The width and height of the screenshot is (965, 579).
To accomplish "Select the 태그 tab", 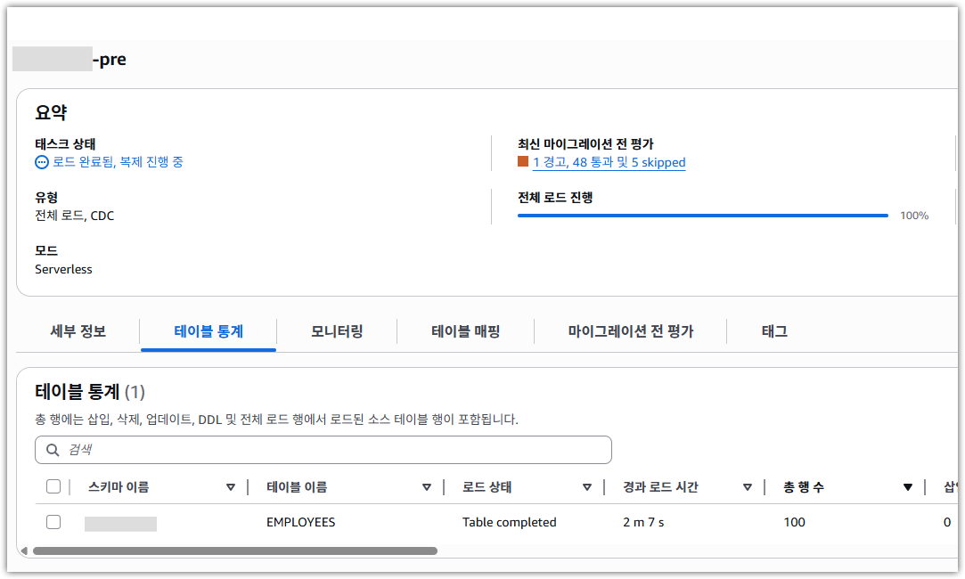I will [774, 331].
